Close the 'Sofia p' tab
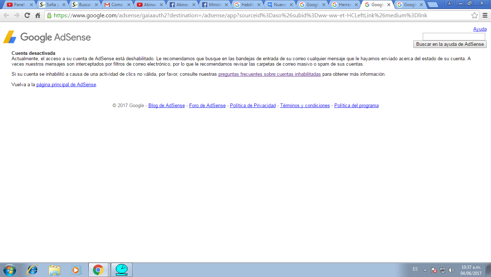 click(x=64, y=5)
